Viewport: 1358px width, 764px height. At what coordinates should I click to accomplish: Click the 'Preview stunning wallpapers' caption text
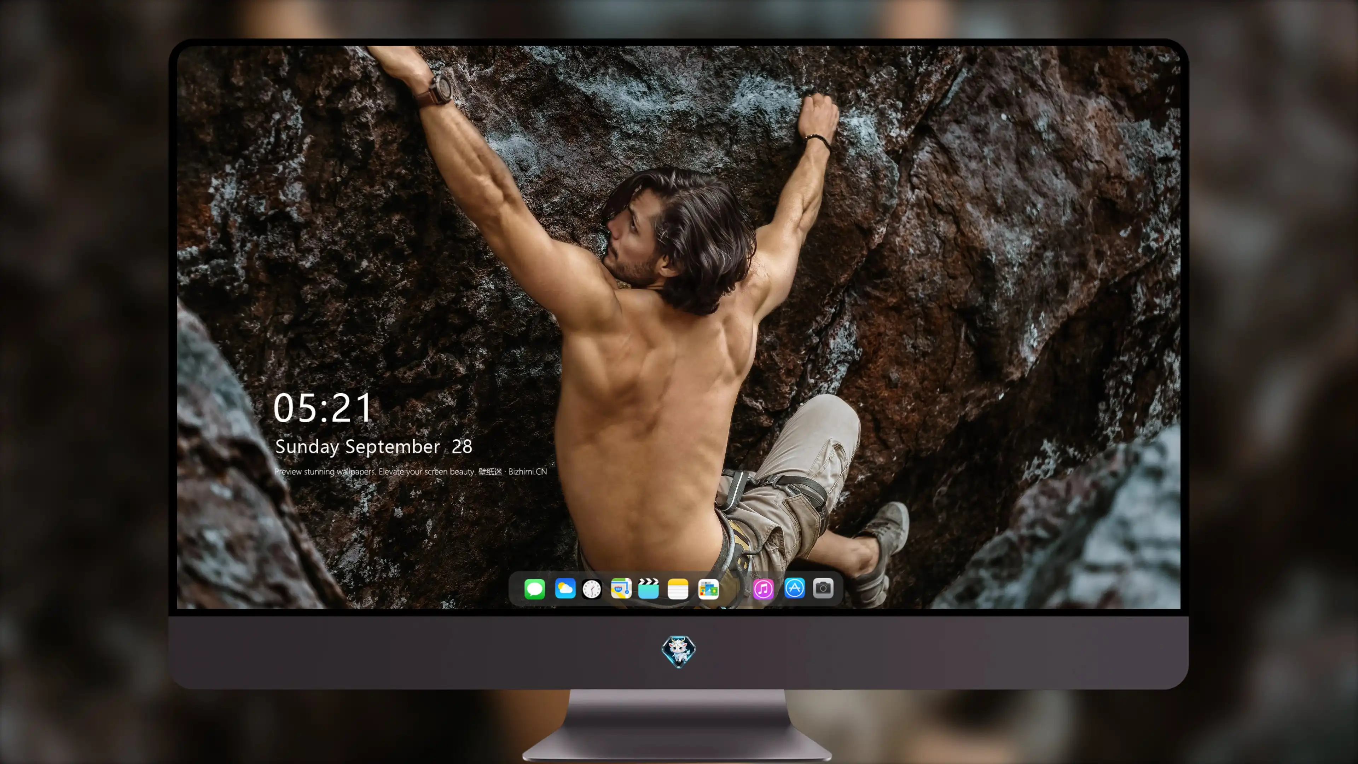pyautogui.click(x=411, y=471)
